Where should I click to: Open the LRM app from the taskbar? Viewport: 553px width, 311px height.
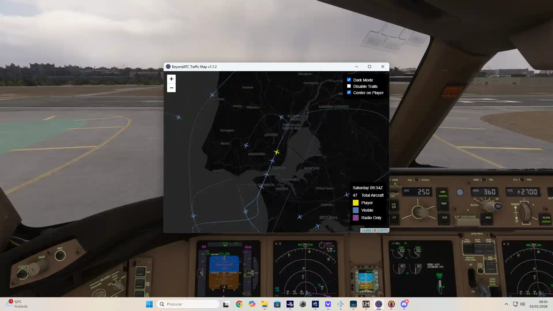click(x=366, y=304)
